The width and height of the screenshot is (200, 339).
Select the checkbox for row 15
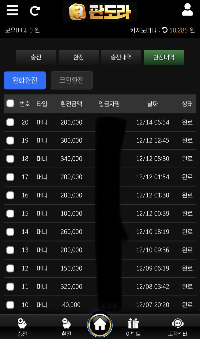[10, 213]
